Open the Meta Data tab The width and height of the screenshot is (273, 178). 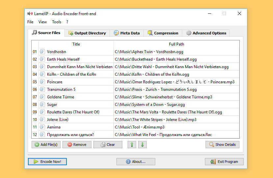tap(127, 33)
